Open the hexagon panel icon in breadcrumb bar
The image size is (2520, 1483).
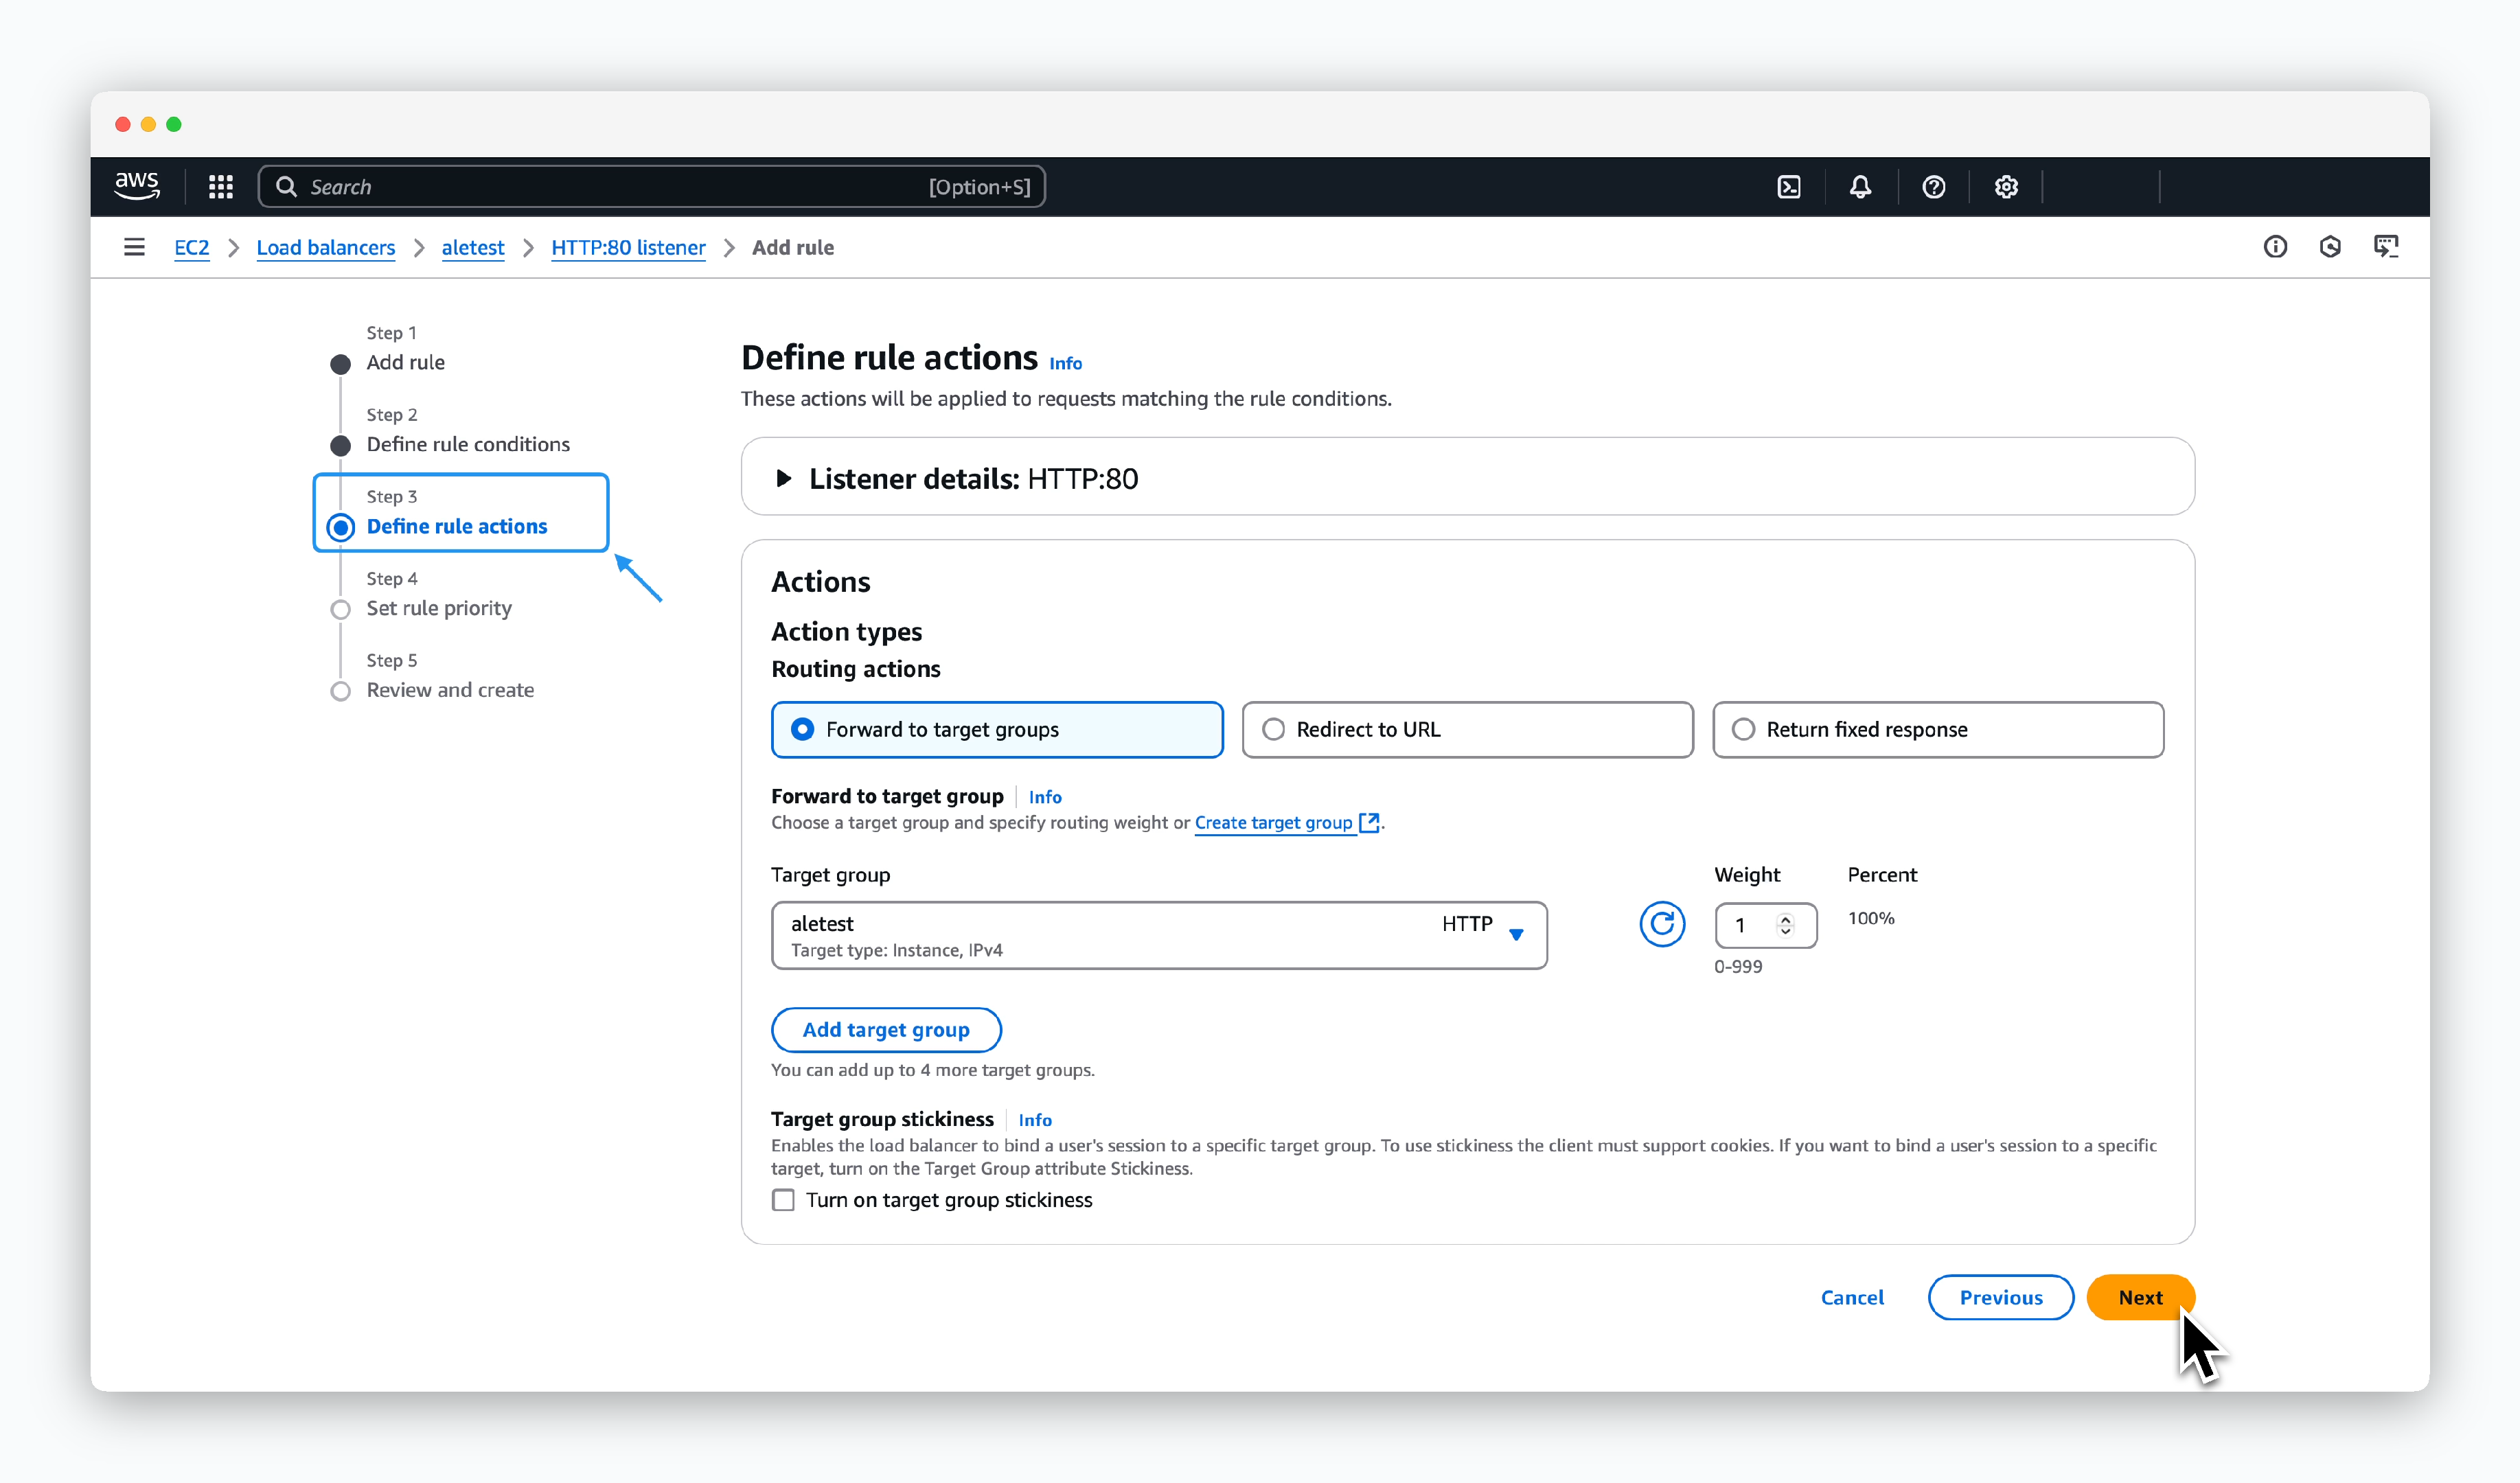[x=2330, y=247]
